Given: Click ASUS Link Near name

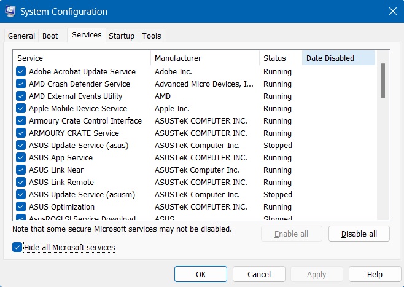Looking at the screenshot, I should tap(56, 170).
